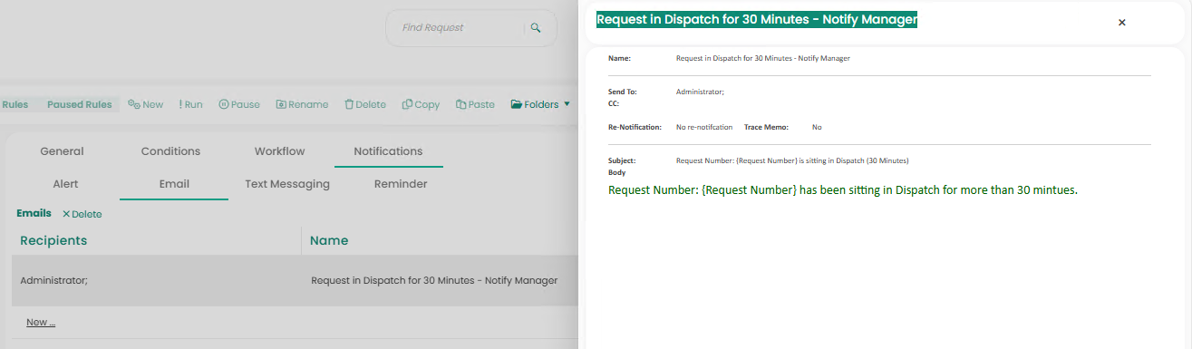Close the email detail panel
The height and width of the screenshot is (349, 1192).
coord(1121,23)
